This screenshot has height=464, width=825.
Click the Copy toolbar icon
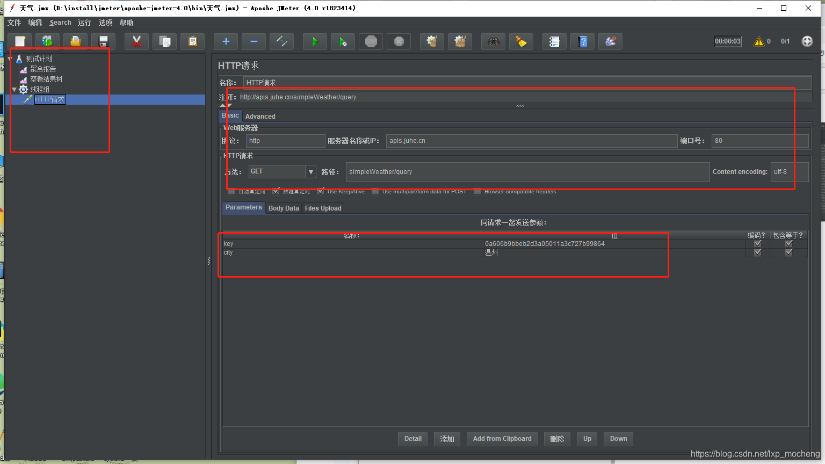coord(165,41)
